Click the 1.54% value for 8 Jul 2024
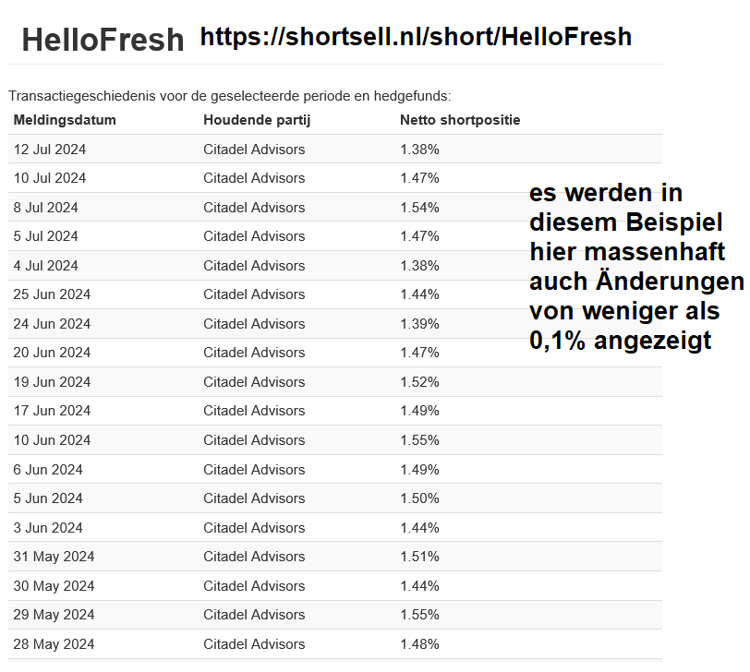750x672 pixels. pos(419,208)
